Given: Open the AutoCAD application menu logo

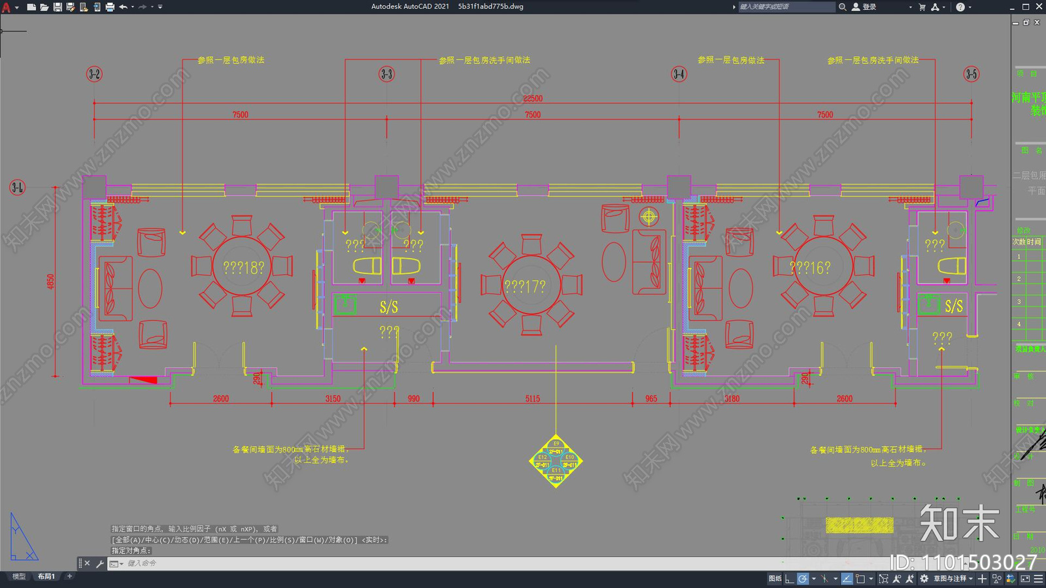Looking at the screenshot, I should (x=6, y=7).
